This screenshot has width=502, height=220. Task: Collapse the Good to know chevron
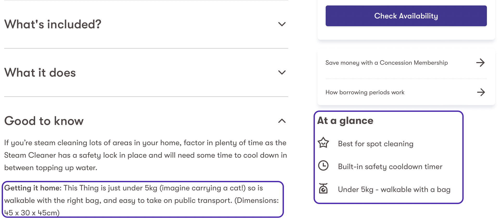pyautogui.click(x=282, y=121)
